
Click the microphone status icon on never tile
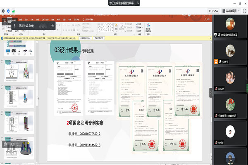coord(215,88)
